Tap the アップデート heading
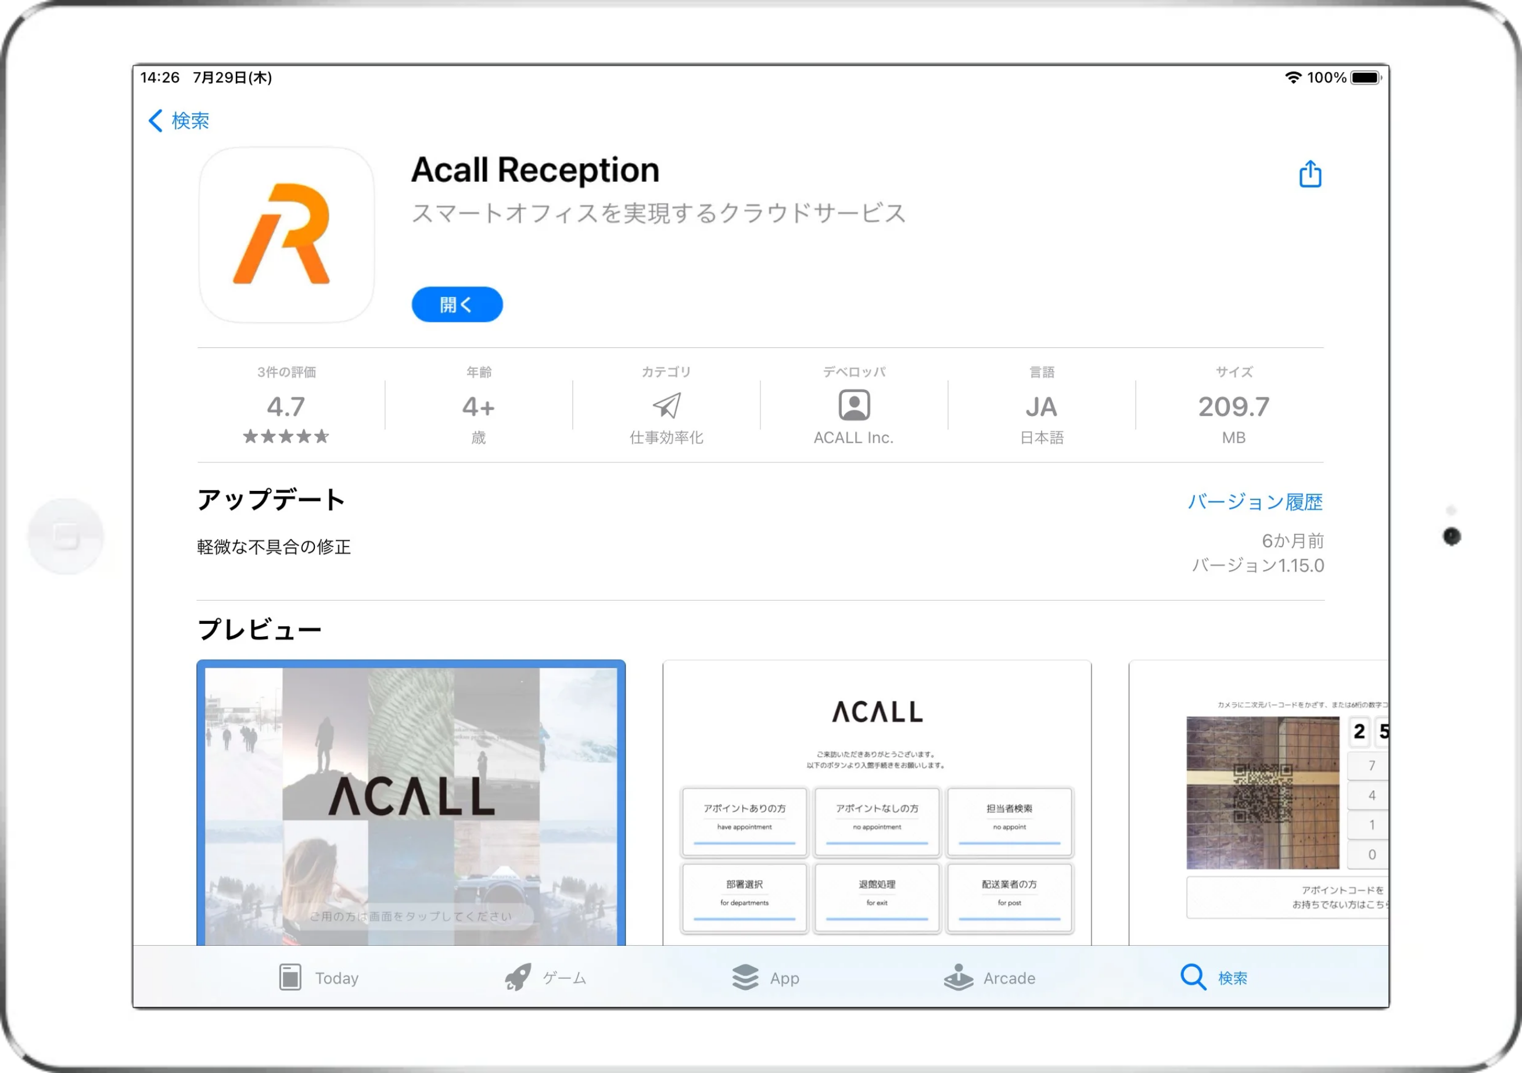Screen dimensions: 1522x1073 (271, 500)
